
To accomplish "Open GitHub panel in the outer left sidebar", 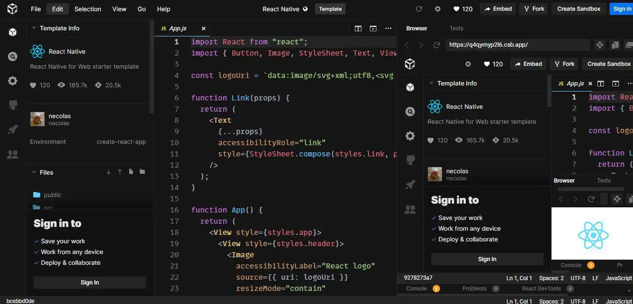I will [13, 105].
